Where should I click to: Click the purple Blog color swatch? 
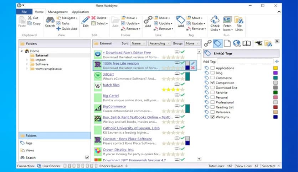point(276,73)
